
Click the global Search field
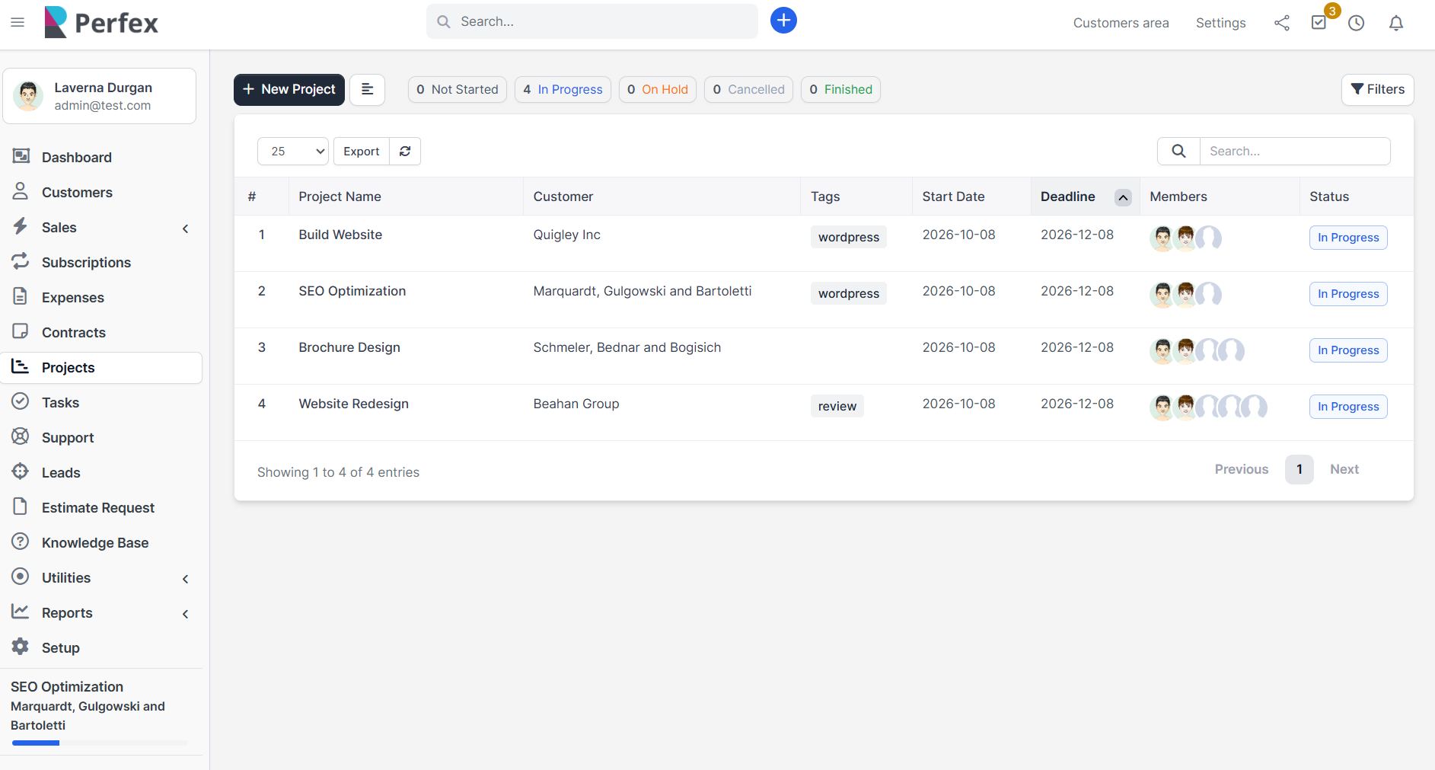pyautogui.click(x=592, y=21)
